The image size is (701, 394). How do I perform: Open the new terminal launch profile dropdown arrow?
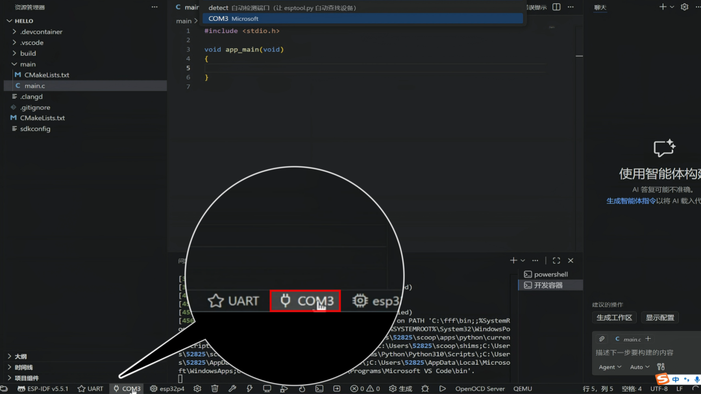[523, 260]
